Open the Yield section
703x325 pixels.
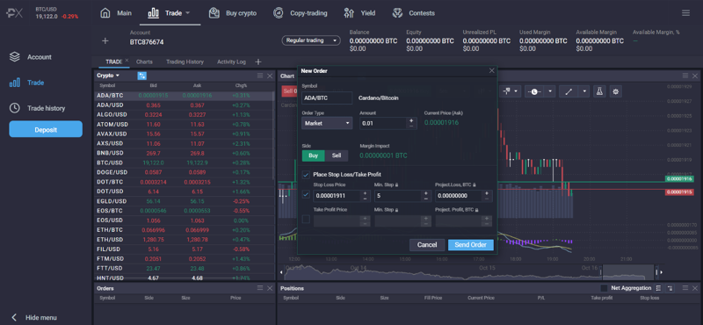coord(359,13)
